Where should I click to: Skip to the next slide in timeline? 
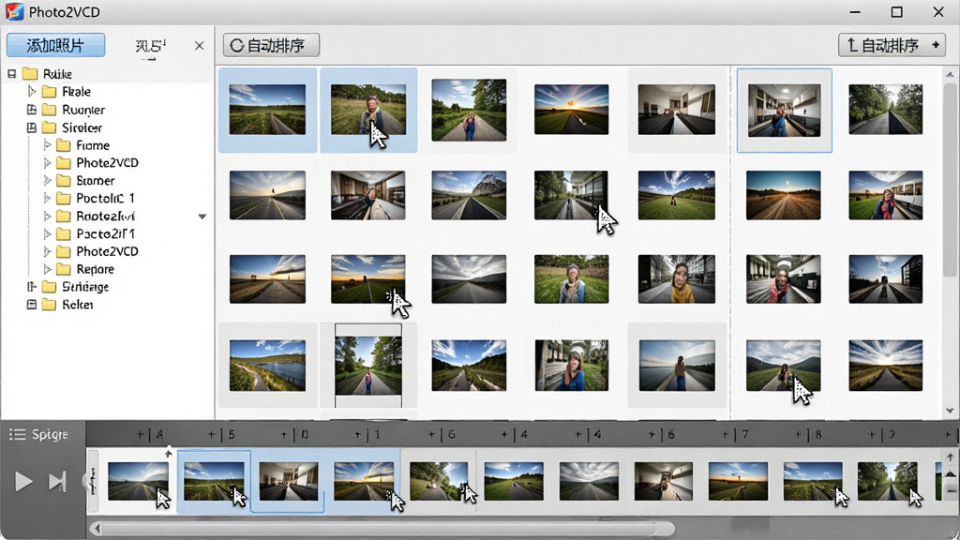pos(57,482)
